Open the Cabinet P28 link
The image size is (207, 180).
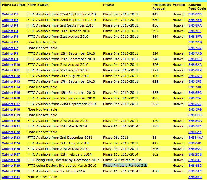pyautogui.click(x=11, y=160)
